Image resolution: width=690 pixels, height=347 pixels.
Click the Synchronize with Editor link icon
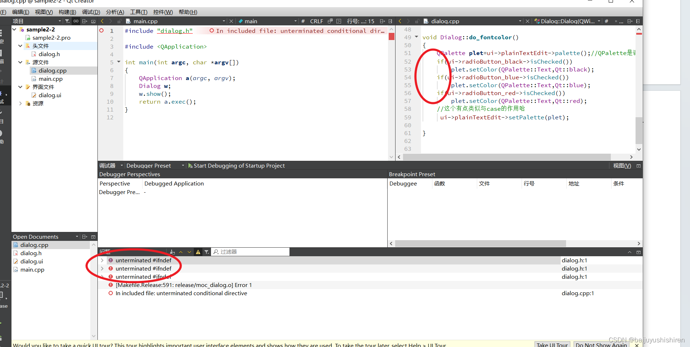[x=76, y=21]
